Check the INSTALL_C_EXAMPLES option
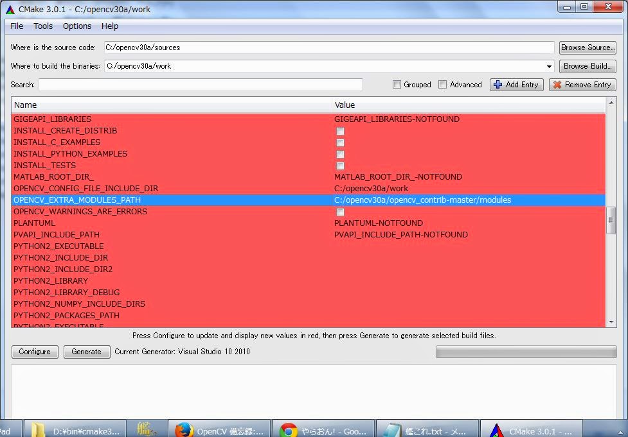 point(340,142)
